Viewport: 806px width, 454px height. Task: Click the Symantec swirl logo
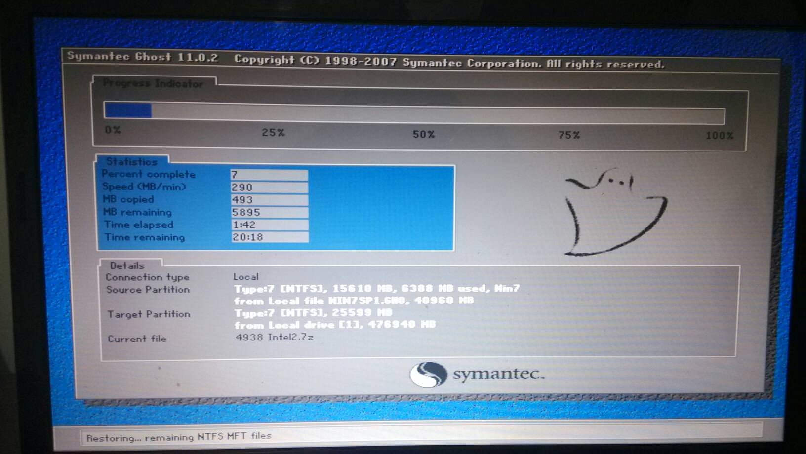point(428,375)
